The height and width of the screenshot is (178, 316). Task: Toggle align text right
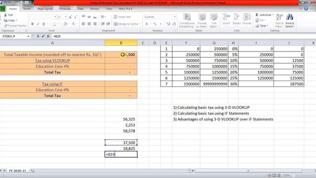95,24
